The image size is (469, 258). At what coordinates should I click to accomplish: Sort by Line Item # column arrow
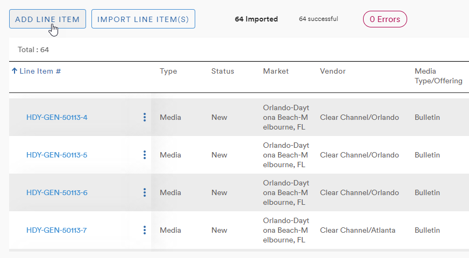point(15,71)
